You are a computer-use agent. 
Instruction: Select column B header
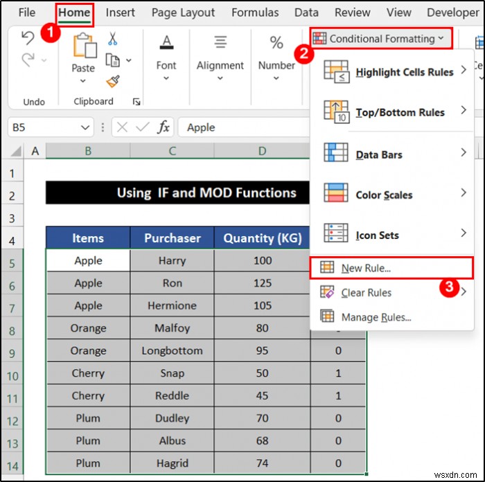tap(88, 151)
